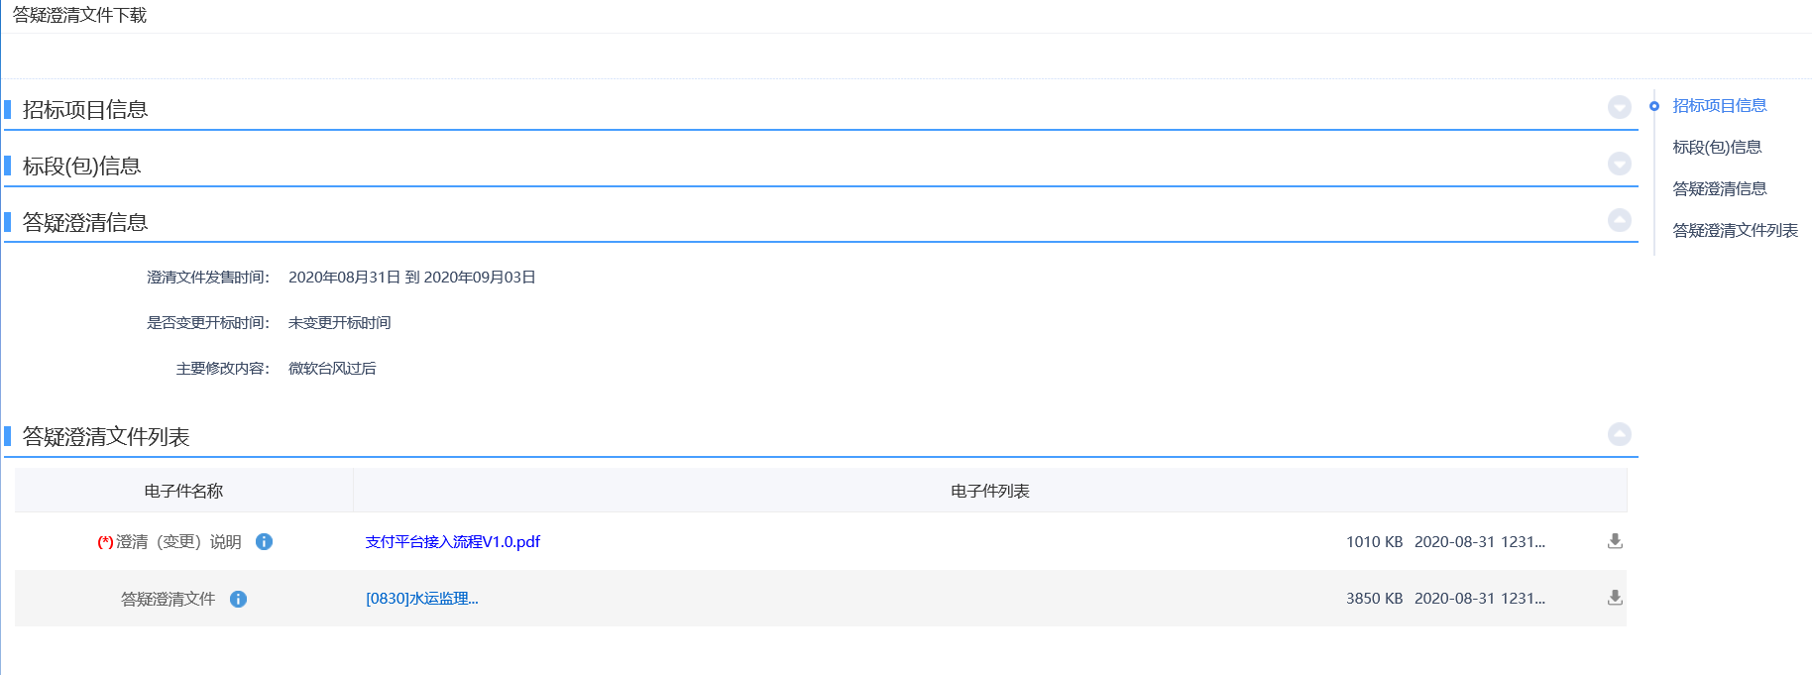Open the [0830]水运监理... file link

tap(421, 599)
